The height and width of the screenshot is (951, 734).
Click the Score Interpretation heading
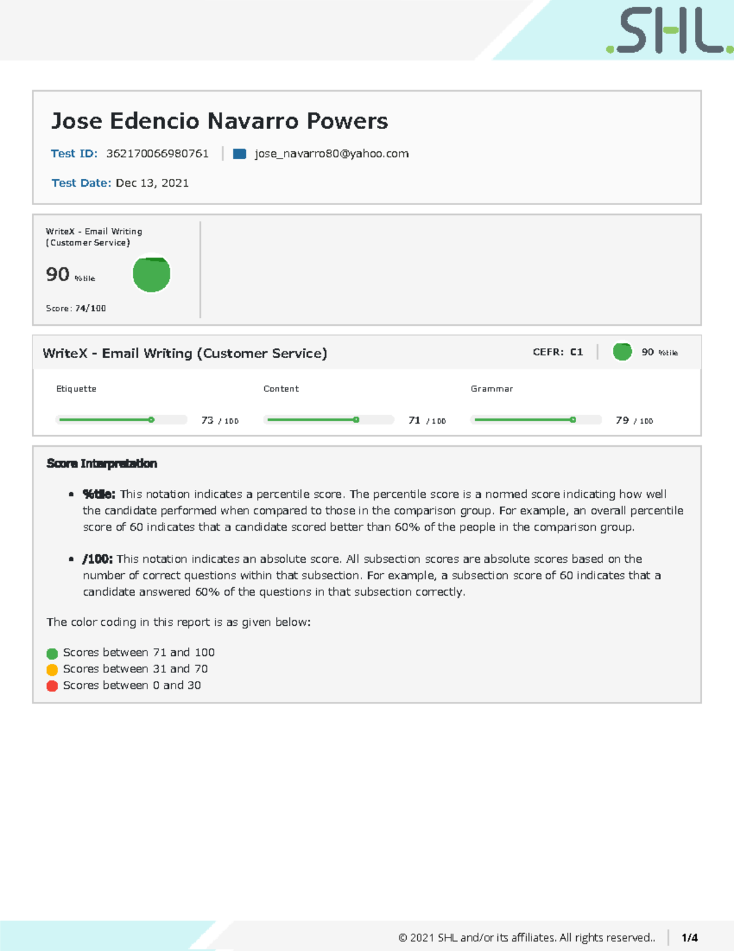pos(102,464)
